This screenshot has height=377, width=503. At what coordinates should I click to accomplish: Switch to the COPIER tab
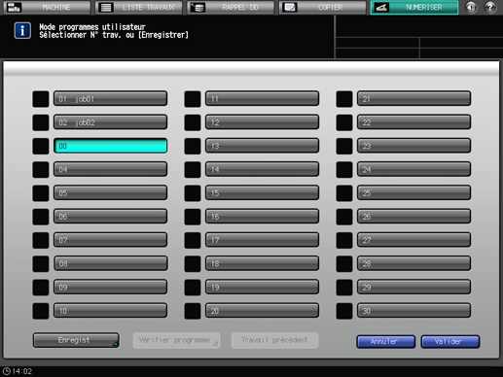click(x=322, y=7)
